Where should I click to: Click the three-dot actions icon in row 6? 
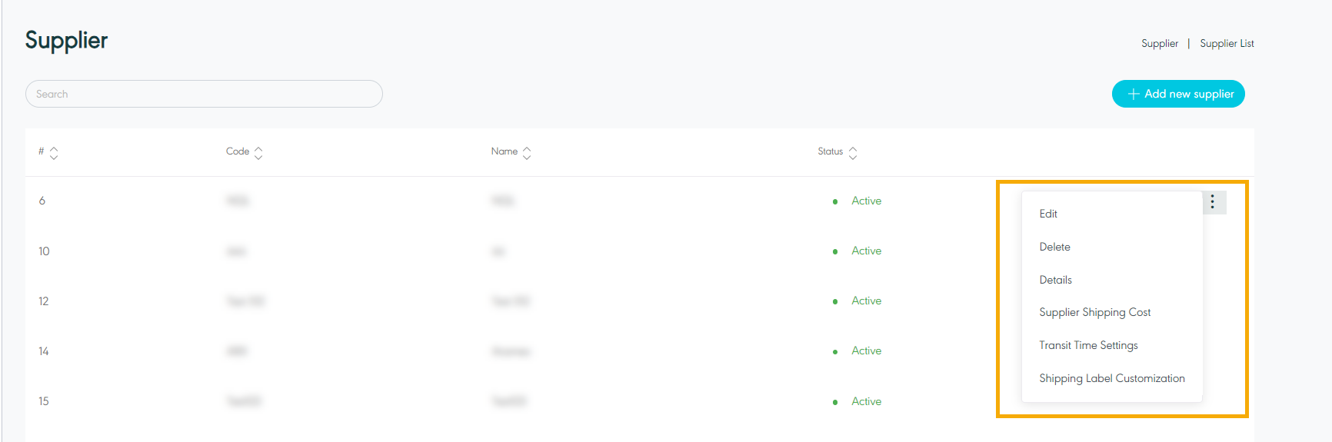click(1213, 202)
